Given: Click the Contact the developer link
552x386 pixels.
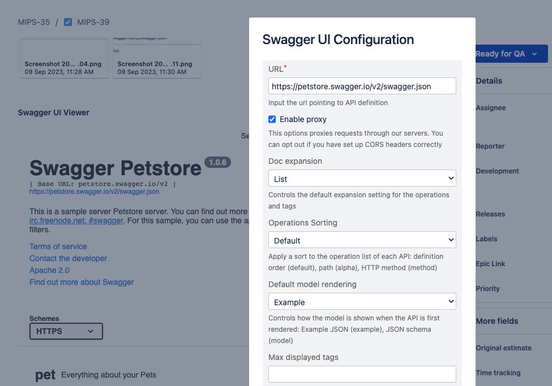Looking at the screenshot, I should click(x=68, y=258).
